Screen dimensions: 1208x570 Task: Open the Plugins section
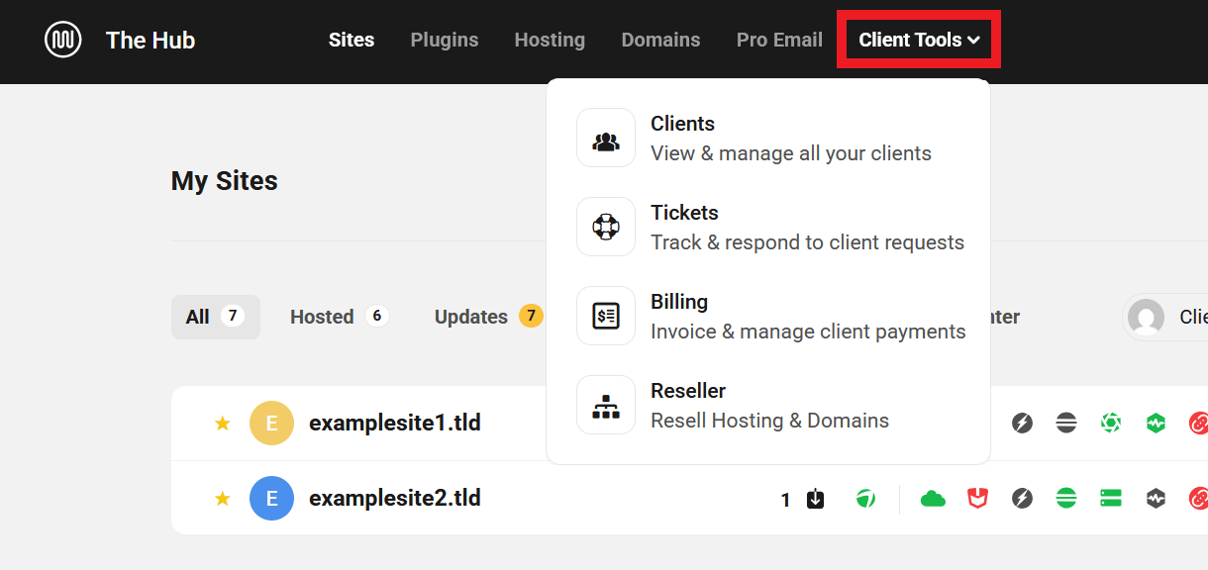445,41
